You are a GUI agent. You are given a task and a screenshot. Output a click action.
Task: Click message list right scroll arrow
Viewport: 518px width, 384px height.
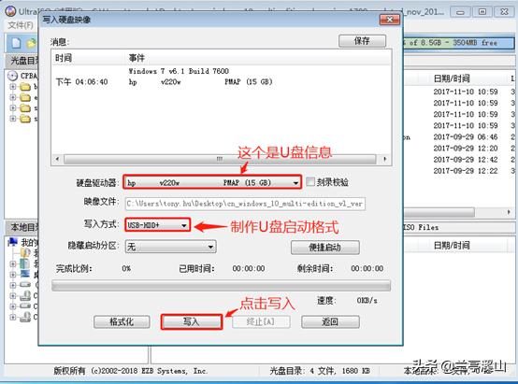tap(385, 159)
